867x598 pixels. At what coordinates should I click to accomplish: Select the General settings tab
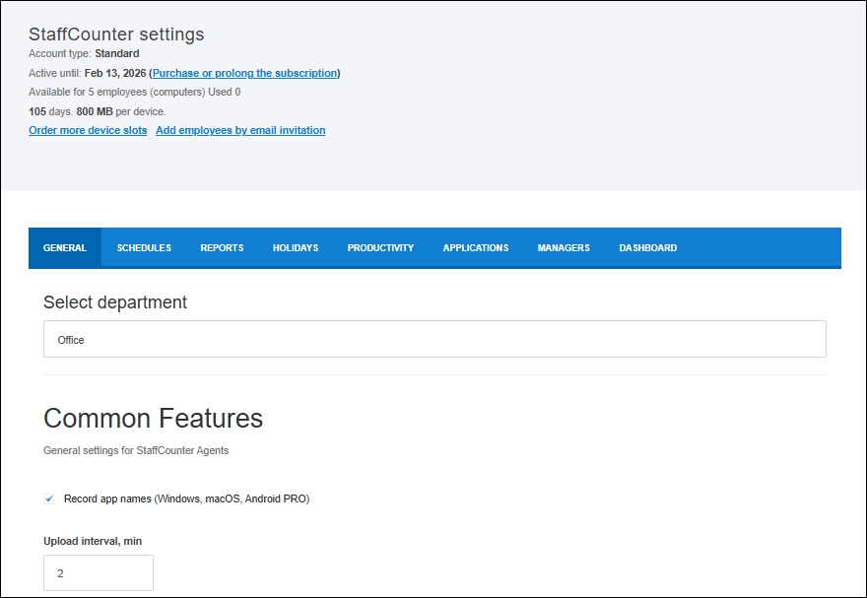click(64, 247)
